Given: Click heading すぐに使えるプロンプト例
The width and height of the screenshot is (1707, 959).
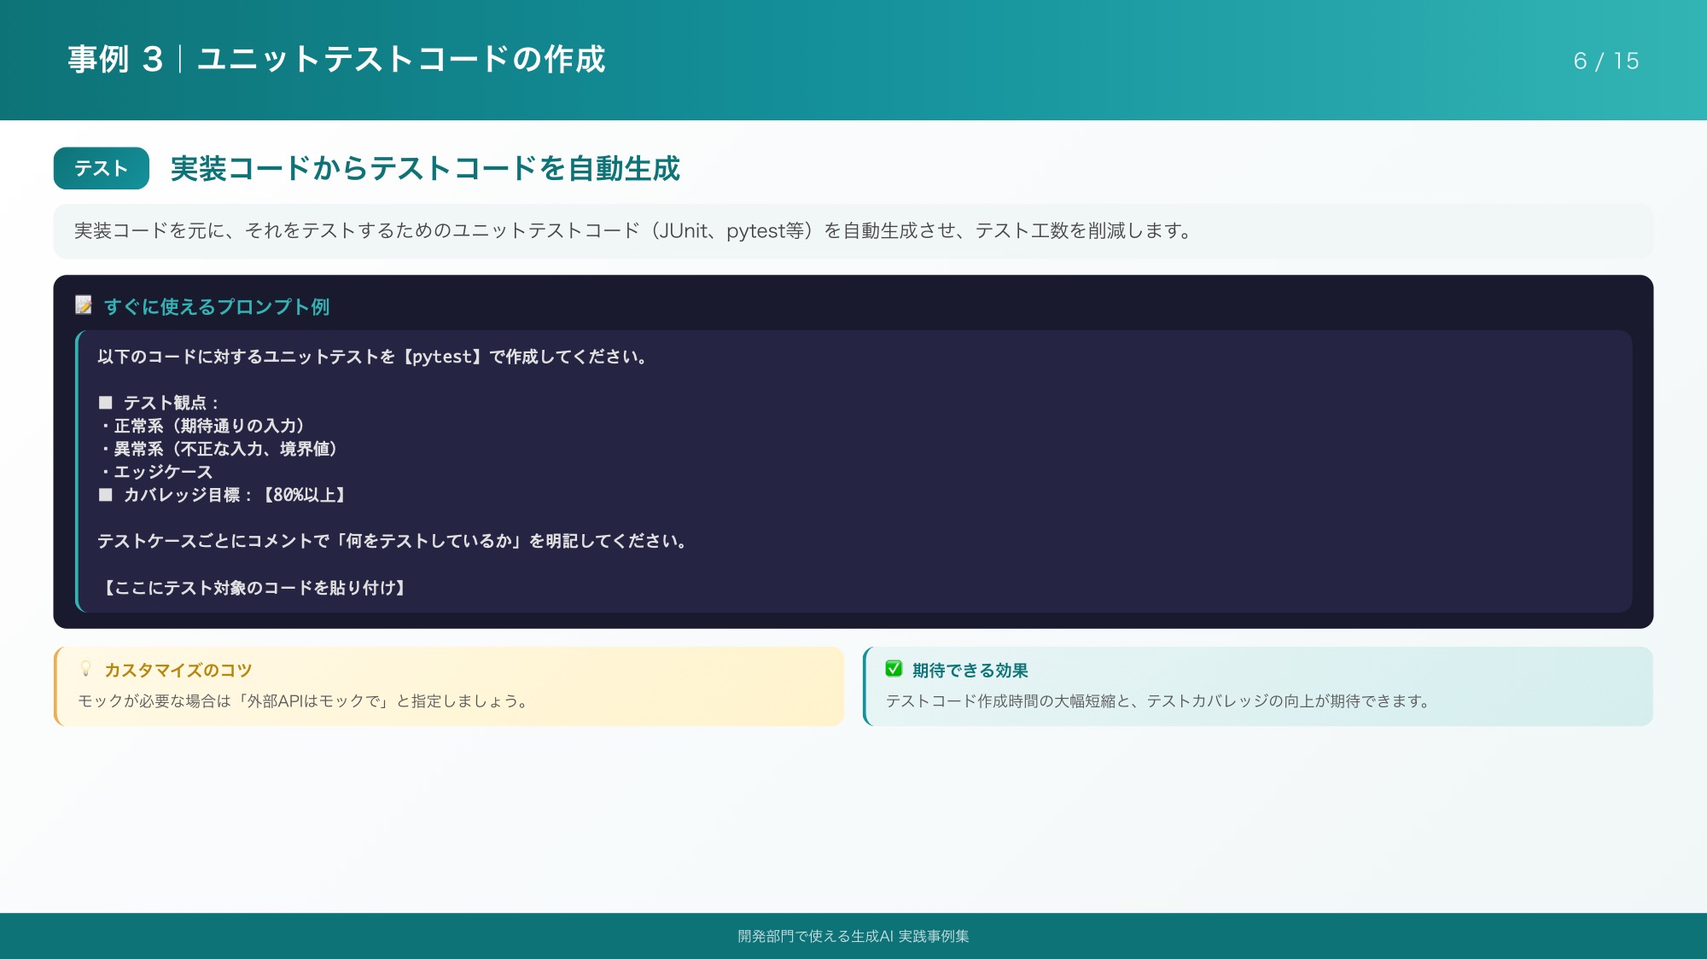Looking at the screenshot, I should [x=217, y=307].
